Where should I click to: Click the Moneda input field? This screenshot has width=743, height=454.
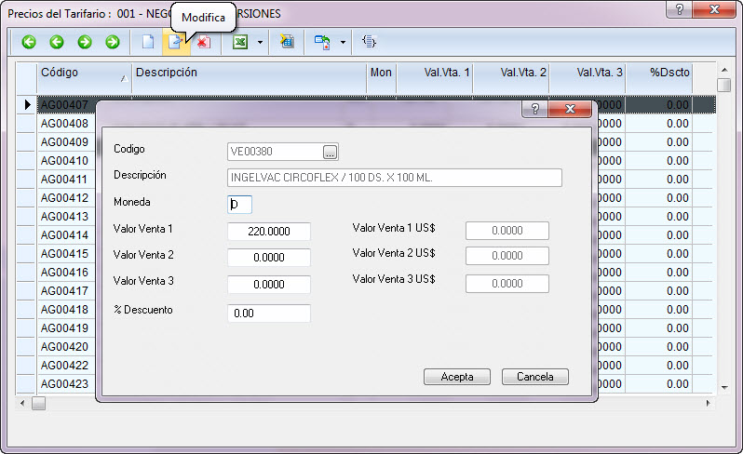tap(239, 204)
